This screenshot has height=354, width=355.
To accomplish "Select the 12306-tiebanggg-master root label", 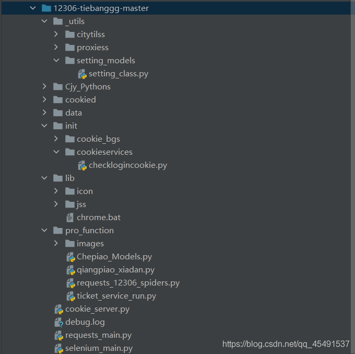I will click(x=101, y=8).
